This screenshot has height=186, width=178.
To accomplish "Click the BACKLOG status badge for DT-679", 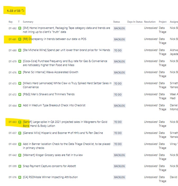I will pos(119,62).
